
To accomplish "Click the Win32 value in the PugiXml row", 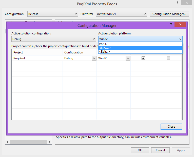I will [102, 58].
